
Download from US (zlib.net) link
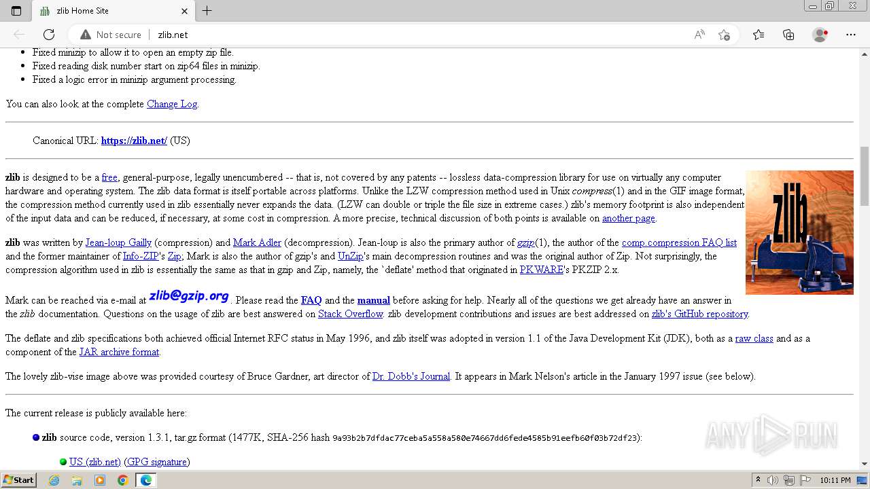click(x=95, y=462)
